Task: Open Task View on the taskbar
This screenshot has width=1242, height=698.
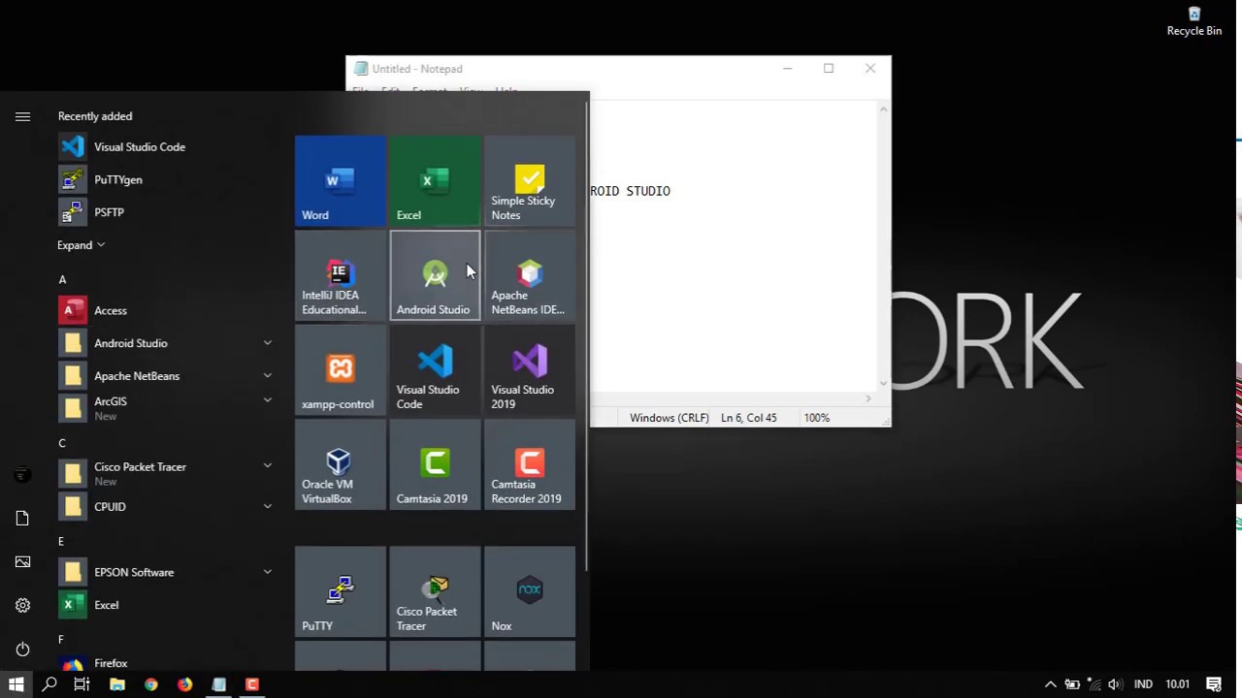Action: [x=82, y=684]
